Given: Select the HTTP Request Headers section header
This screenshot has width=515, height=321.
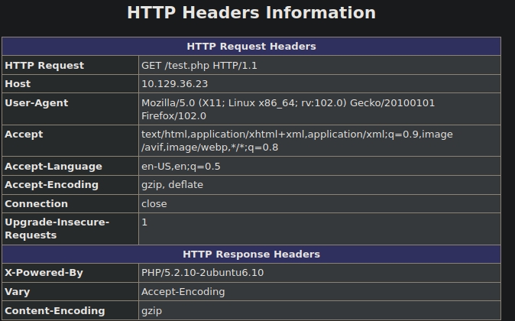Looking at the screenshot, I should [251, 47].
